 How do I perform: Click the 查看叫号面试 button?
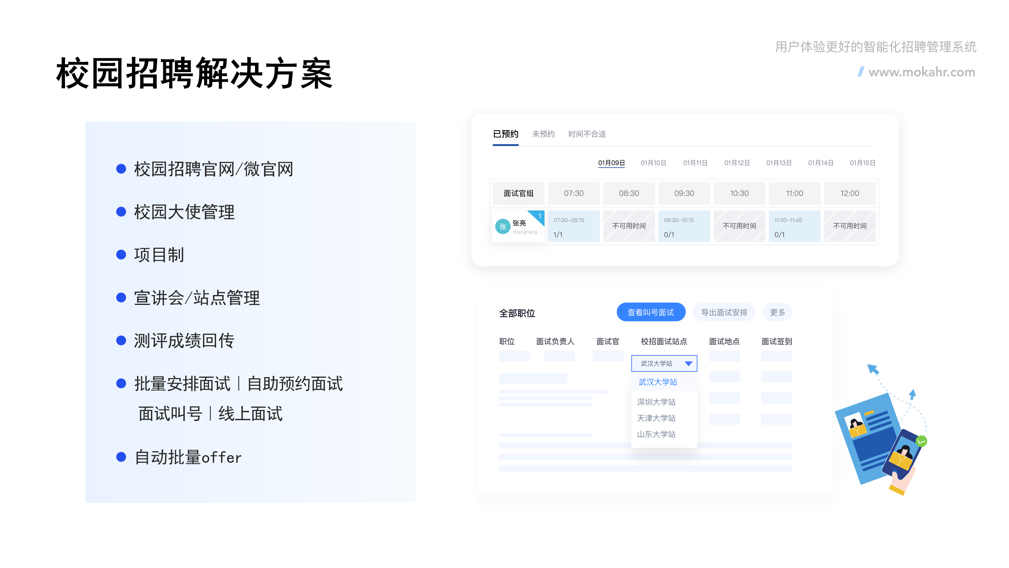(651, 312)
